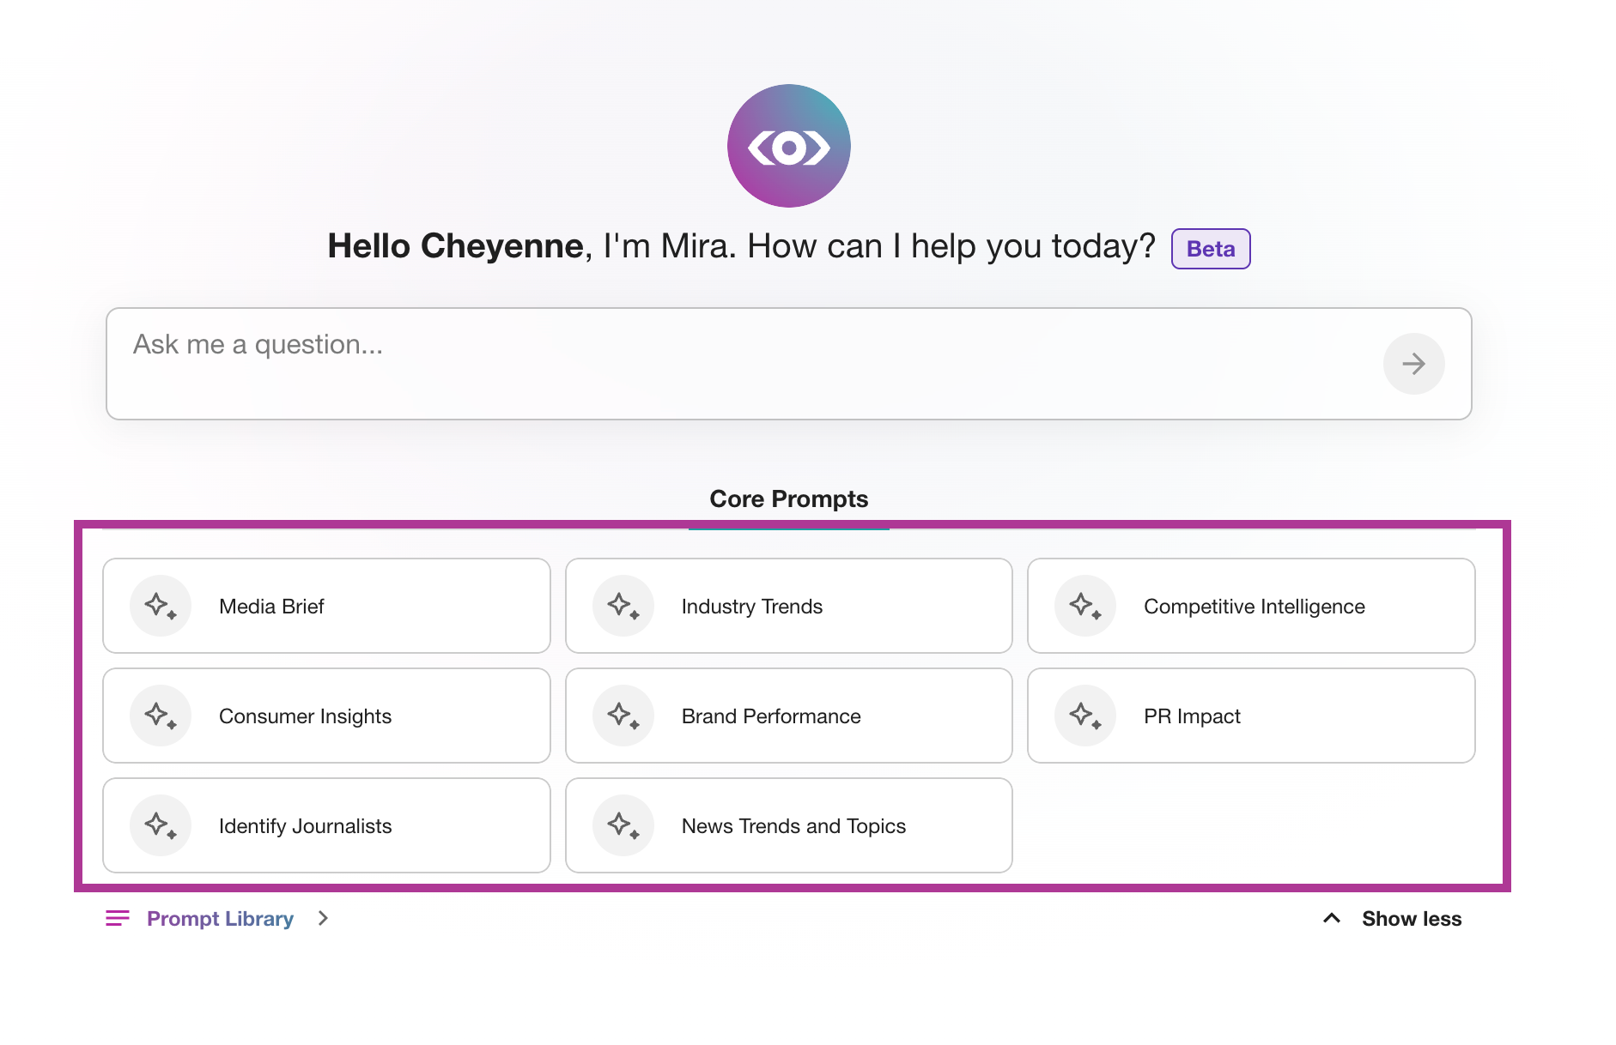Click the sparkle icon on Competitive Intelligence
The image size is (1616, 1045).
pos(1085,606)
